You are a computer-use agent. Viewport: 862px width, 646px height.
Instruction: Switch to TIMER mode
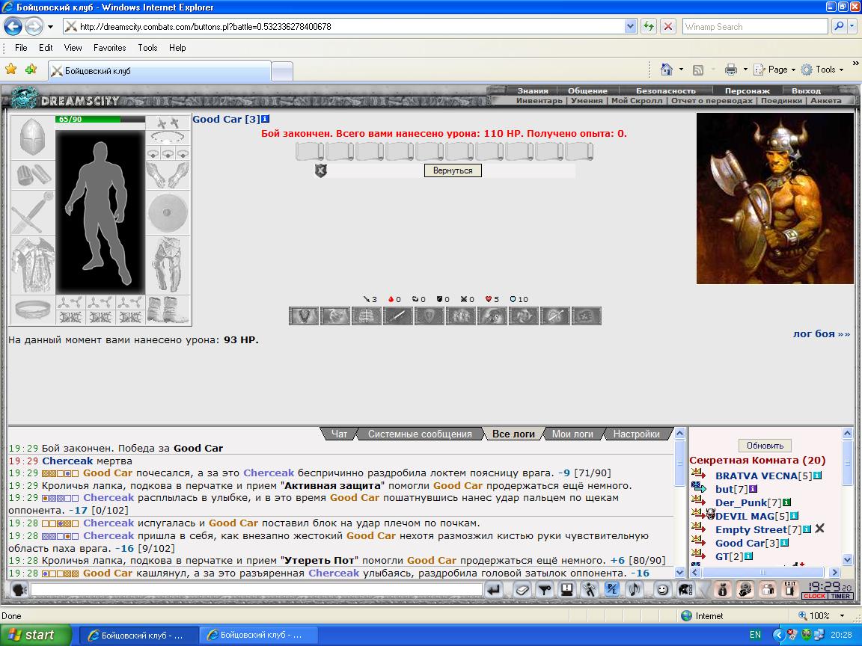(x=840, y=596)
